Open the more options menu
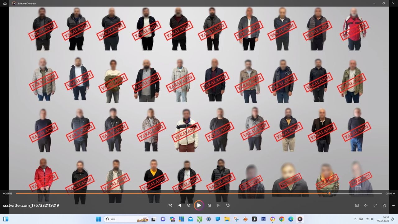This screenshot has height=224, width=398. 393,205
